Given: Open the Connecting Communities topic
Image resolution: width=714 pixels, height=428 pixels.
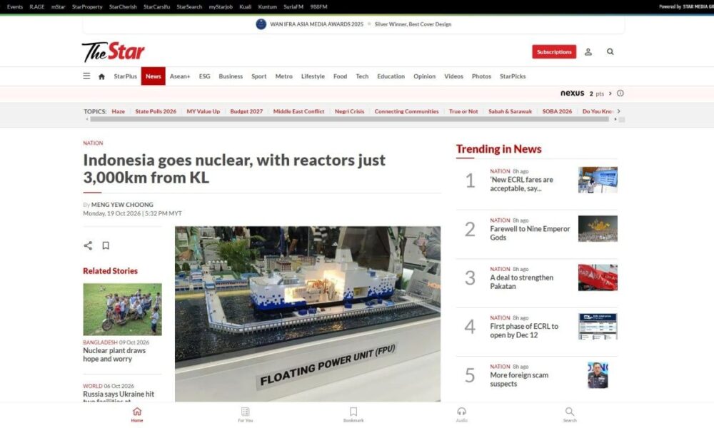Looking at the screenshot, I should point(406,111).
